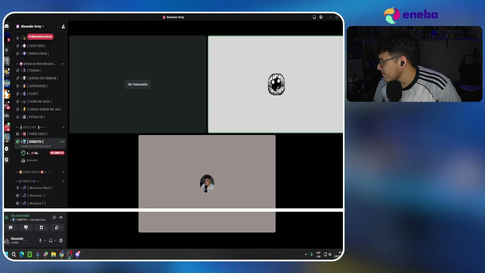Open the FOTOS-VR channel
The width and height of the screenshot is (485, 273).
click(41, 117)
